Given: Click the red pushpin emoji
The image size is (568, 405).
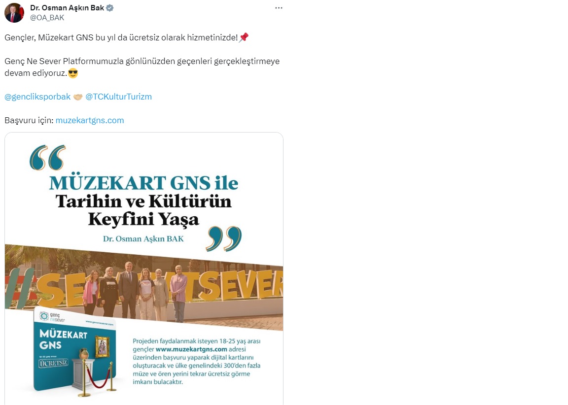Looking at the screenshot, I should point(244,37).
